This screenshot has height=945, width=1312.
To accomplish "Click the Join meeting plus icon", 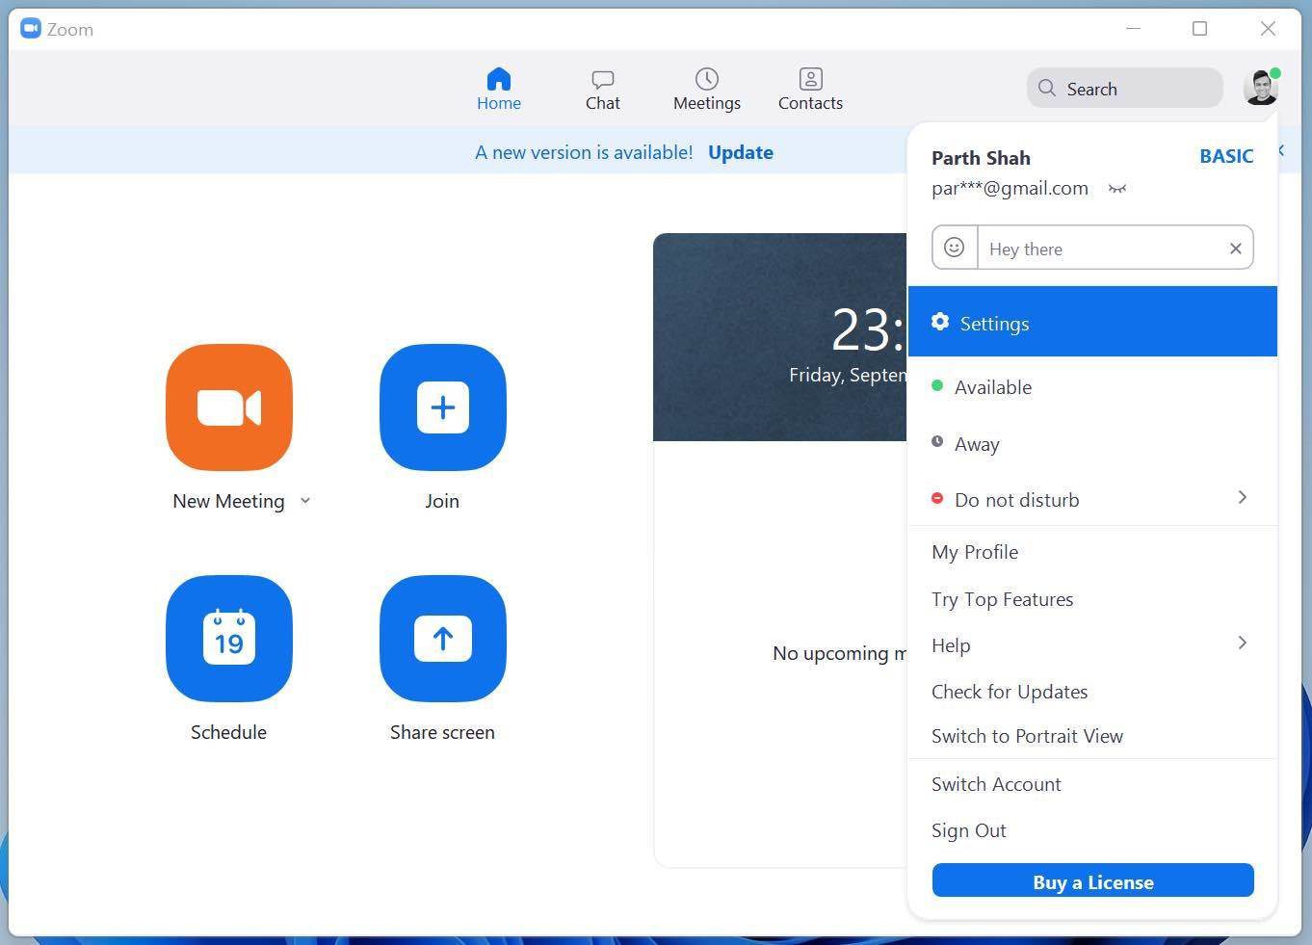I will point(443,407).
